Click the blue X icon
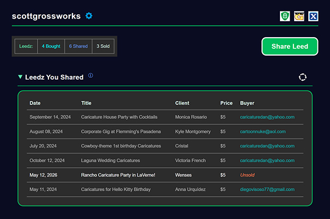Viewport: 330px width, 219px height. (x=313, y=16)
